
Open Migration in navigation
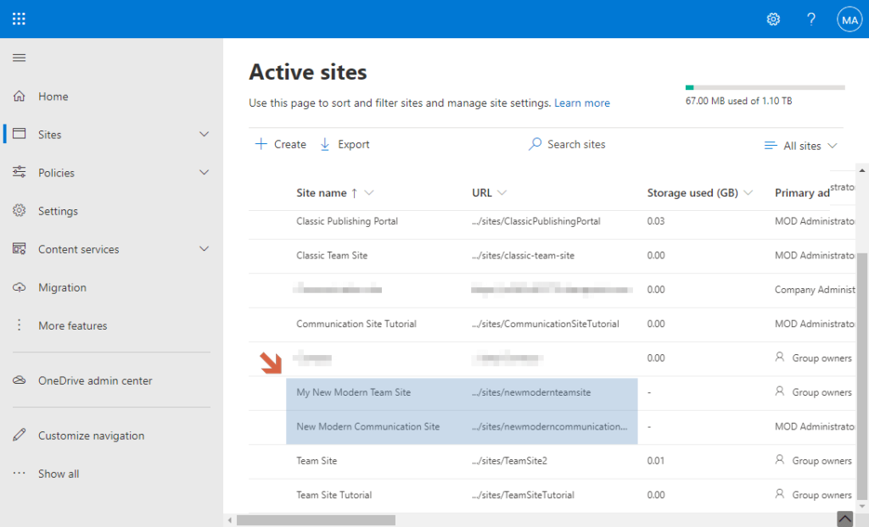pyautogui.click(x=62, y=287)
